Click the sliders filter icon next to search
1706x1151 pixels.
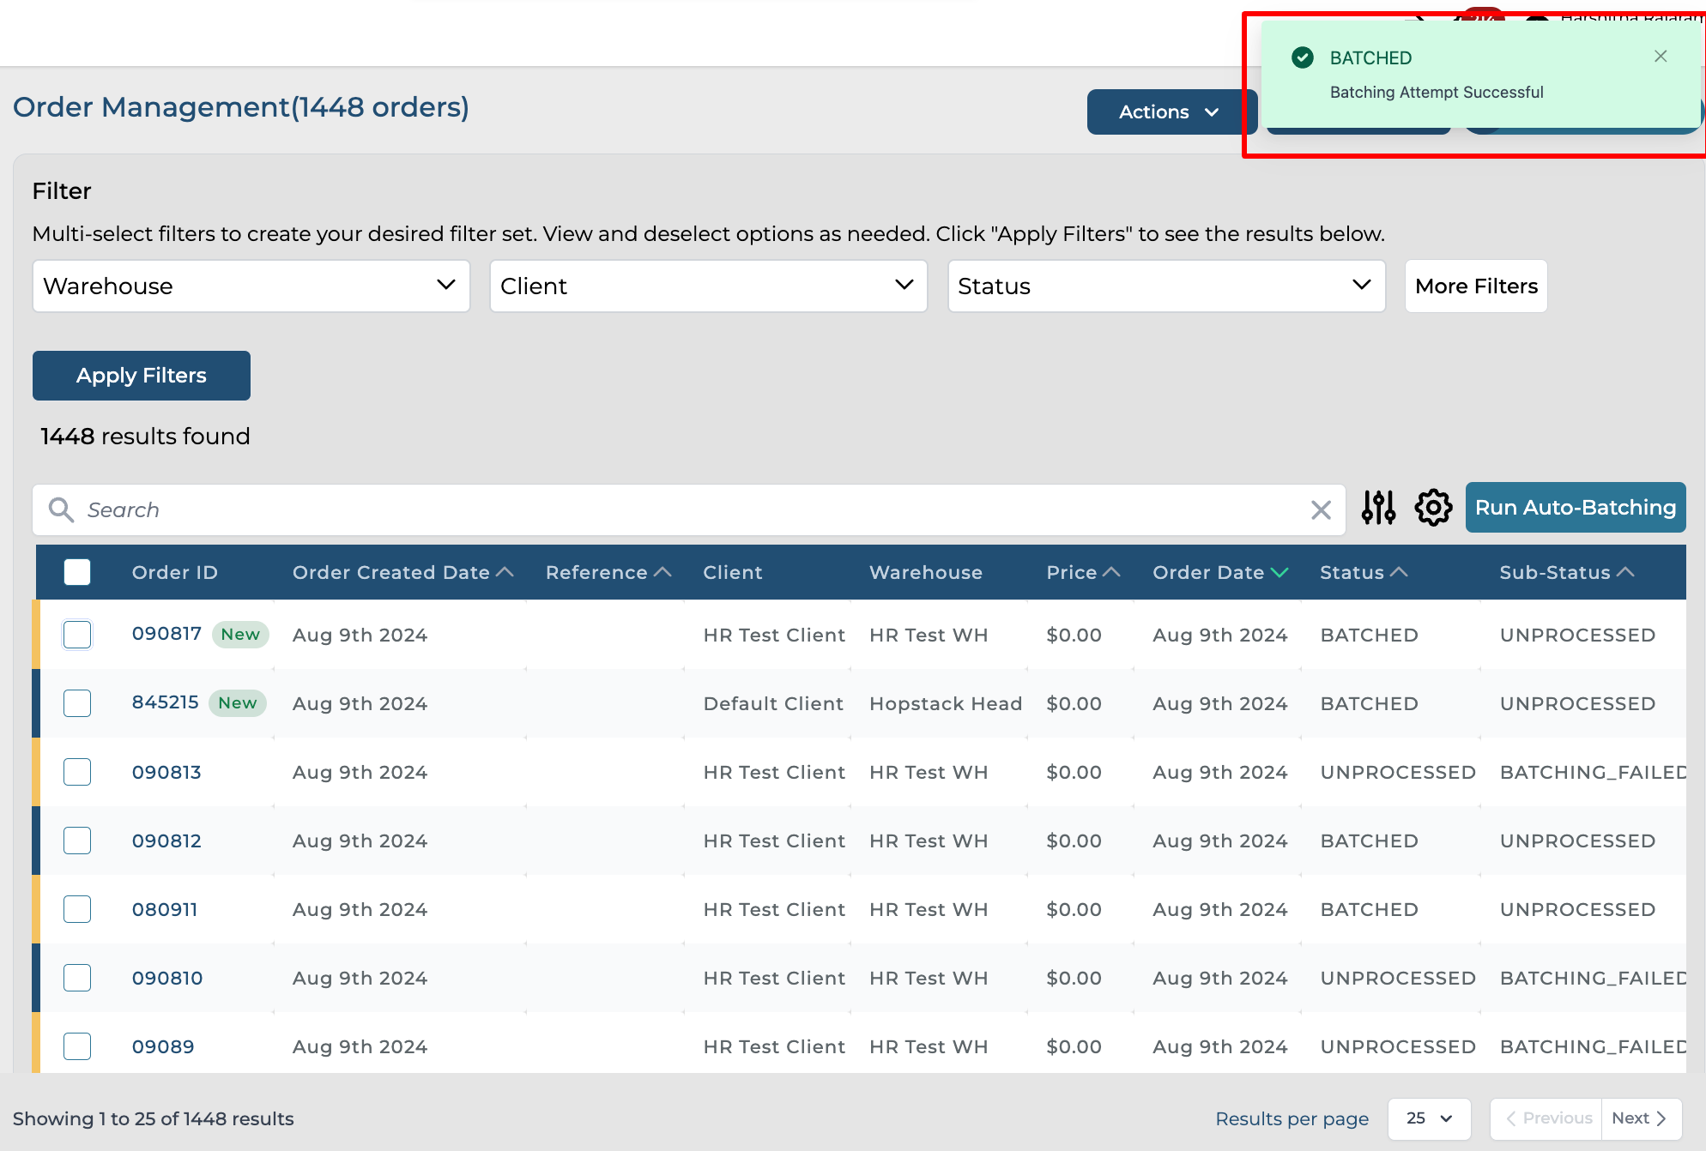click(1378, 509)
